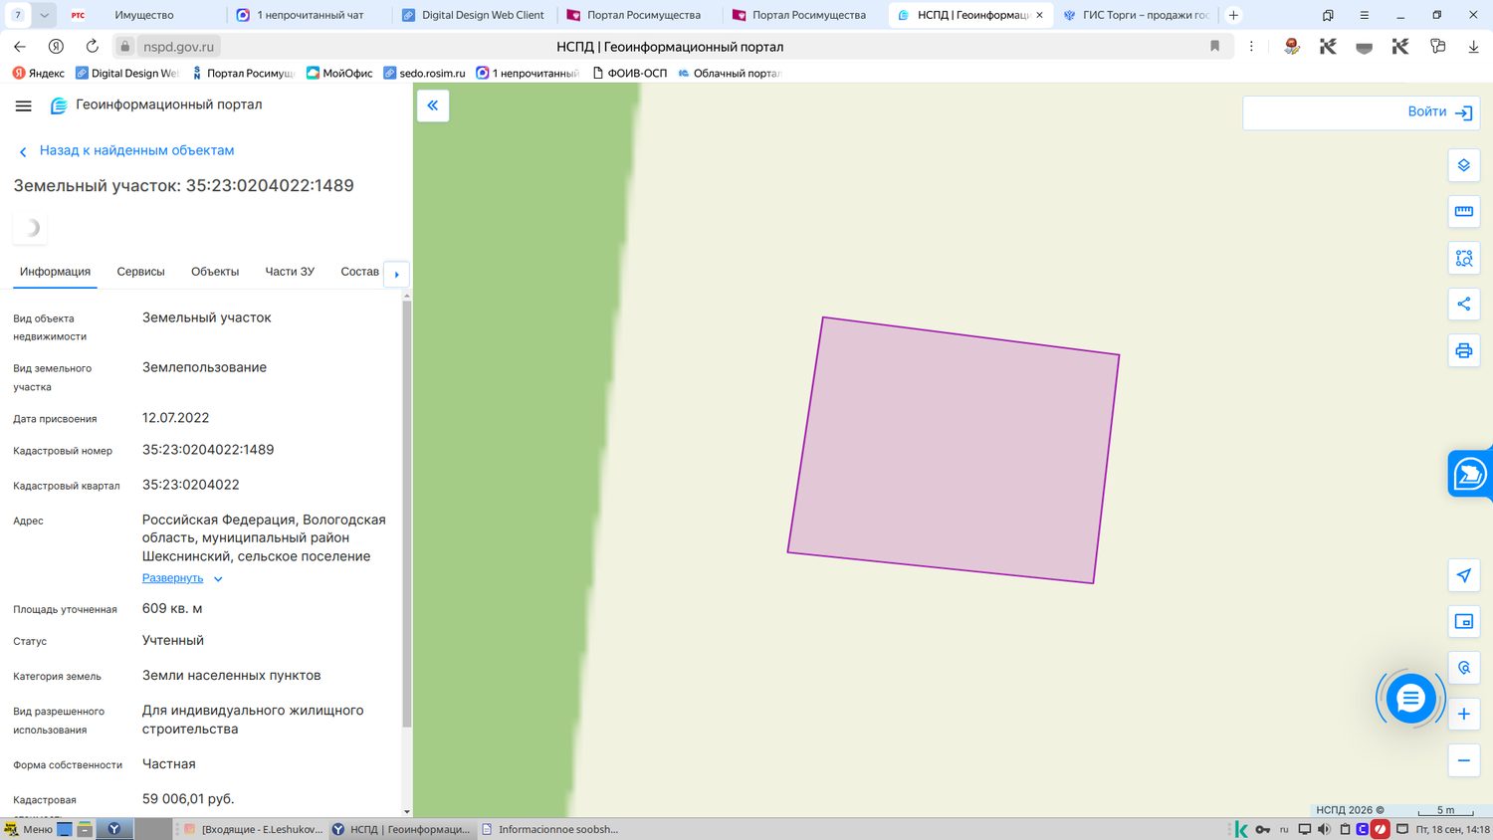Open the blue feedback widget on right edge
Viewport: 1493px width, 840px height.
[x=1470, y=475]
